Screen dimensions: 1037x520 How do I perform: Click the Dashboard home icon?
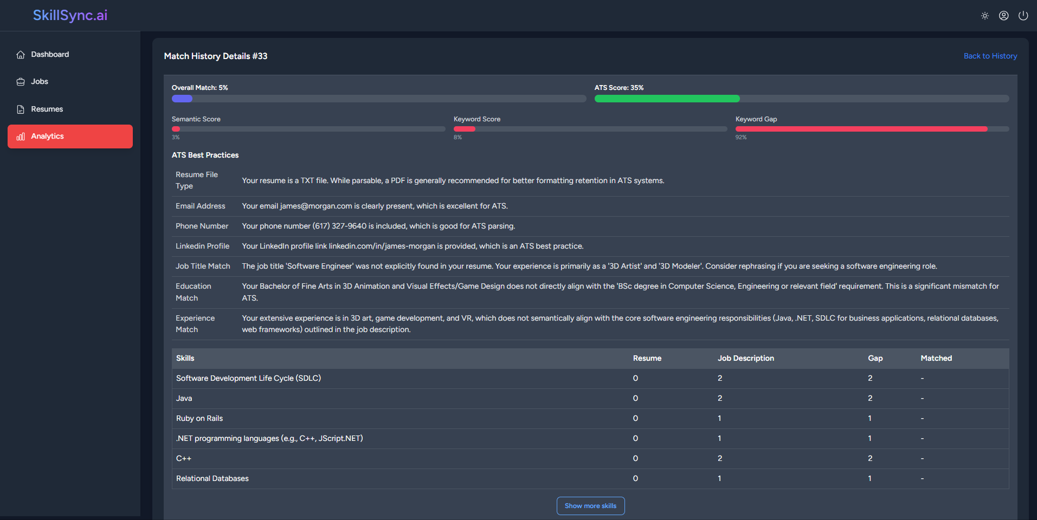coord(21,55)
